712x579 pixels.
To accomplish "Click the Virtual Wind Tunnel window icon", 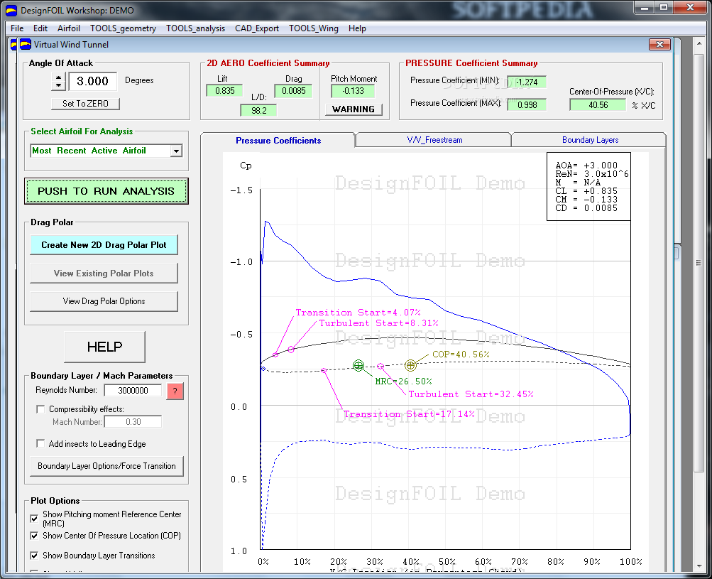I will pos(26,44).
